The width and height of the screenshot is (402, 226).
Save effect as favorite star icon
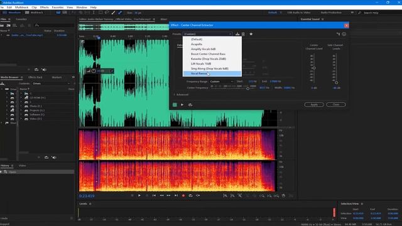[x=251, y=34]
